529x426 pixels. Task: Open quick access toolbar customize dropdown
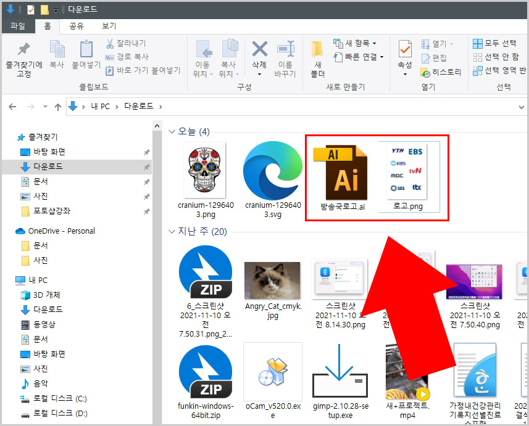[x=56, y=10]
